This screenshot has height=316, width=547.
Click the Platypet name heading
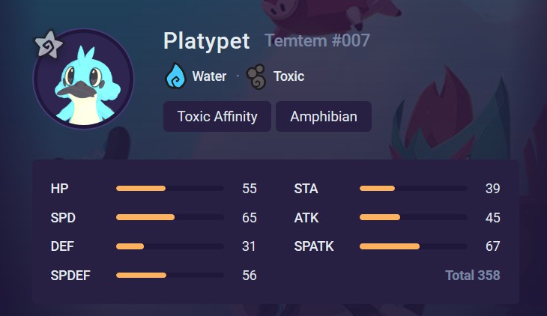pos(207,41)
